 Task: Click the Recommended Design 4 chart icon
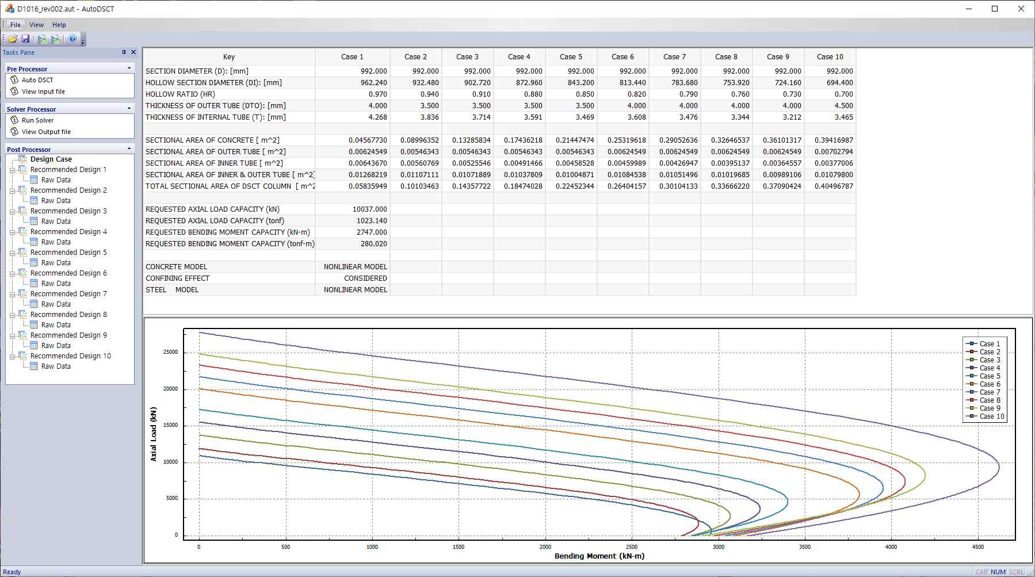[22, 232]
